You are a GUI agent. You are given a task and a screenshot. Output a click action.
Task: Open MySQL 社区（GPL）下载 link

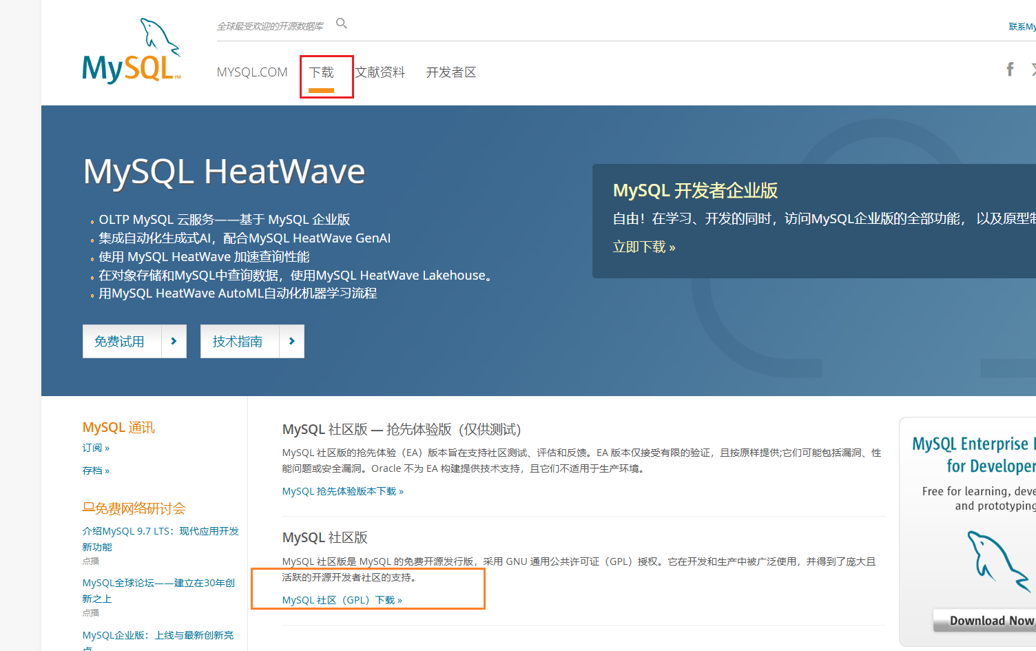pyautogui.click(x=342, y=600)
